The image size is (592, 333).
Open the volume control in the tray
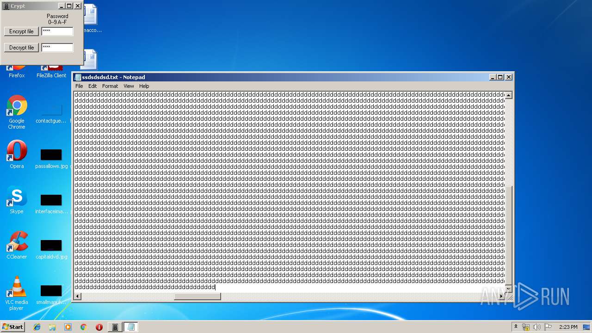(x=537, y=327)
